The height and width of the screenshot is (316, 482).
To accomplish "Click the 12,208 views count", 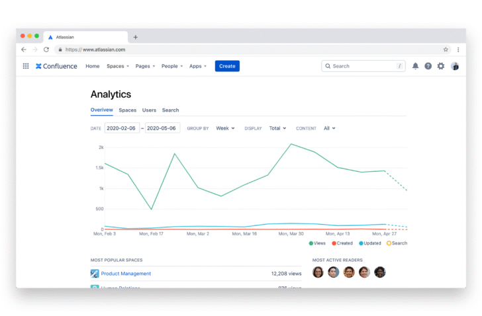I will click(286, 273).
